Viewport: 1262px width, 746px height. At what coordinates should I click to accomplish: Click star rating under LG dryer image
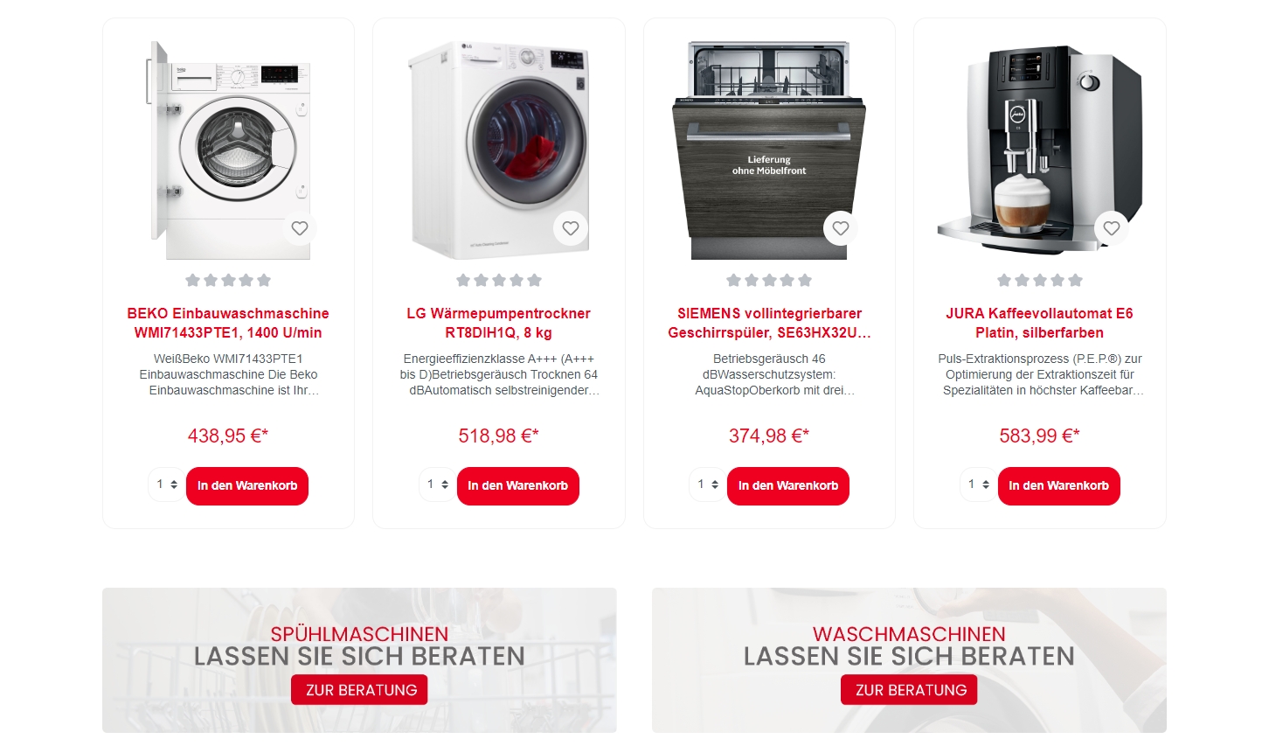tap(499, 280)
